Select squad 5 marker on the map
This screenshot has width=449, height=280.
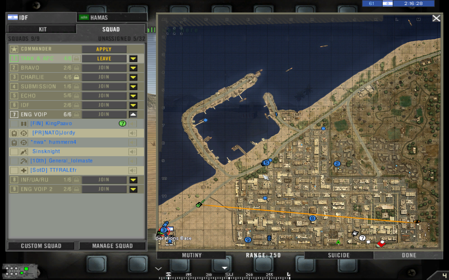tap(266, 163)
